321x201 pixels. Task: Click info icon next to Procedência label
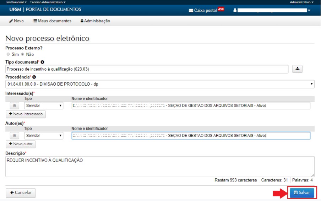[x=34, y=77]
